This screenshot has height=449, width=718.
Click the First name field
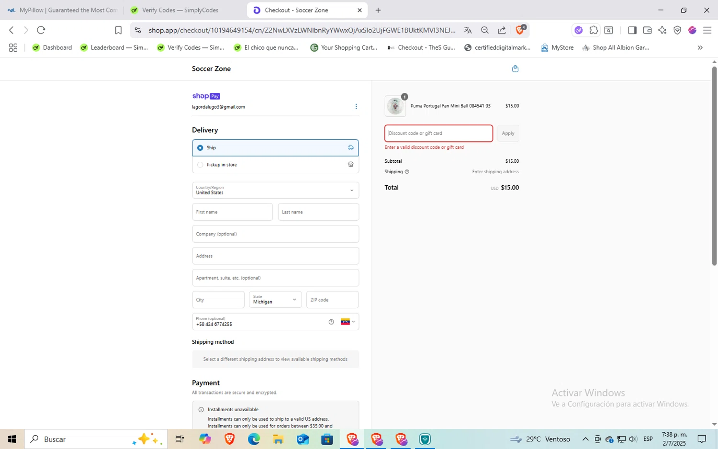pyautogui.click(x=232, y=212)
